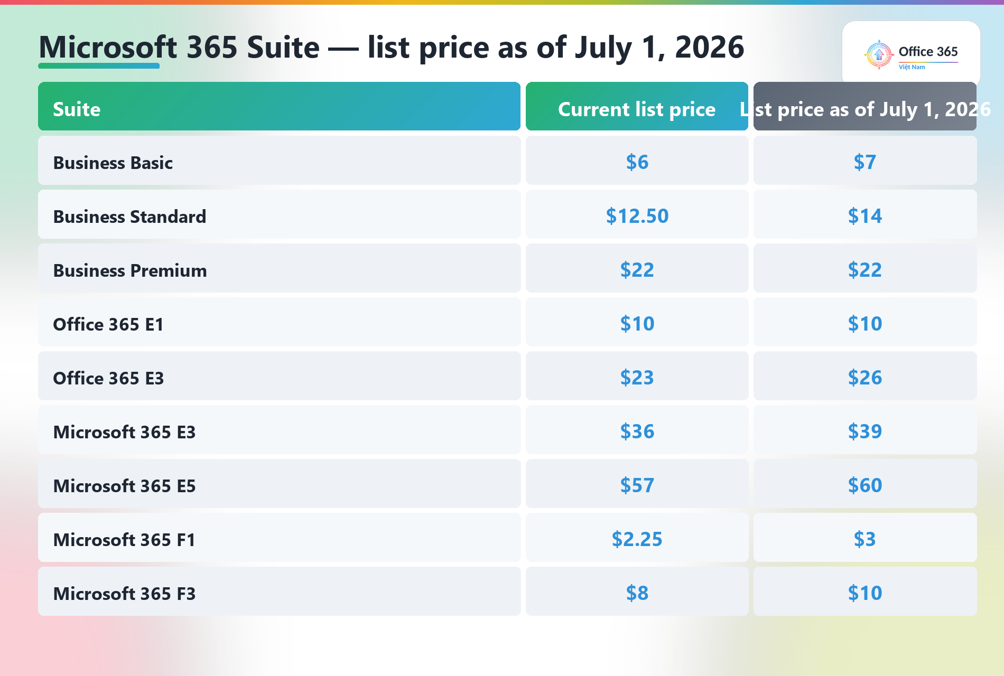The height and width of the screenshot is (676, 1004).
Task: Select the Business Standard row label
Action: coord(129,217)
